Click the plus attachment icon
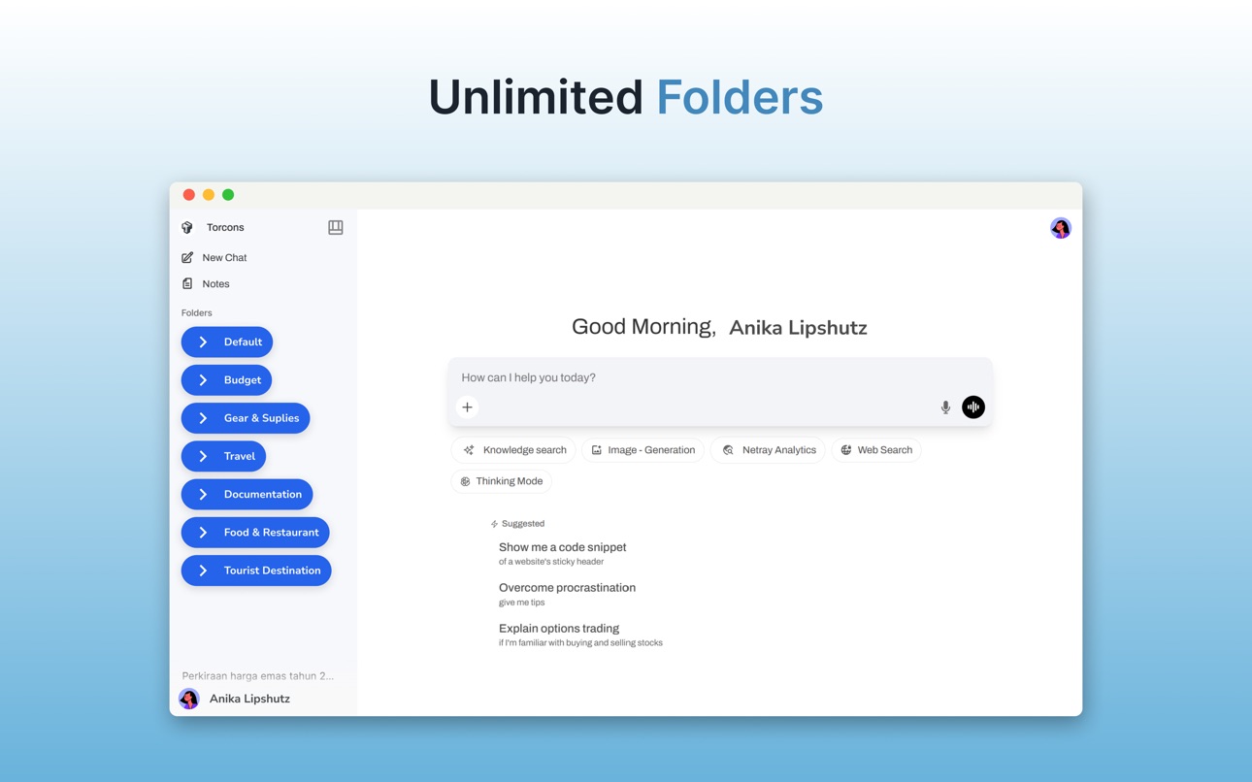The image size is (1252, 782). click(x=467, y=407)
